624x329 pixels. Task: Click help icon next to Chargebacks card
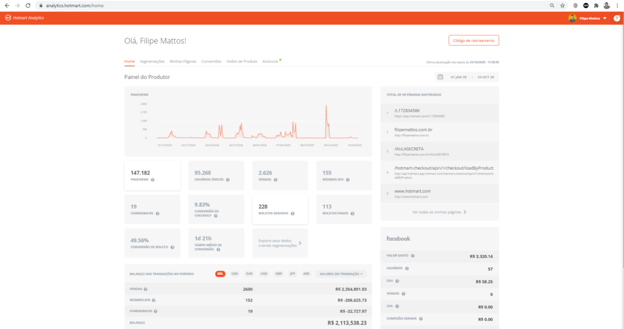click(x=158, y=213)
